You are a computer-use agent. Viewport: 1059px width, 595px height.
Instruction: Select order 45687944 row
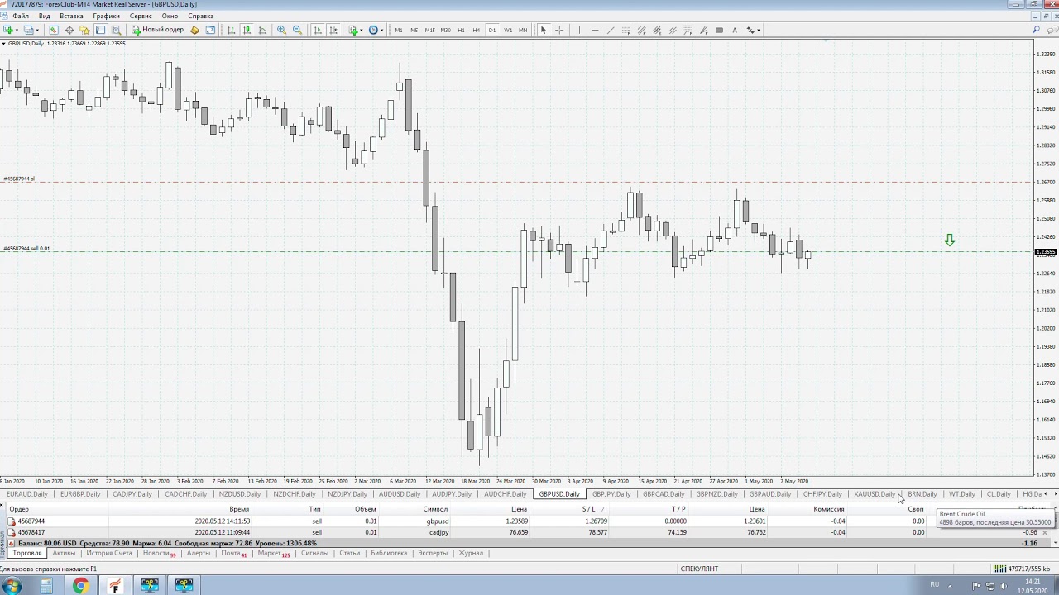click(529, 521)
